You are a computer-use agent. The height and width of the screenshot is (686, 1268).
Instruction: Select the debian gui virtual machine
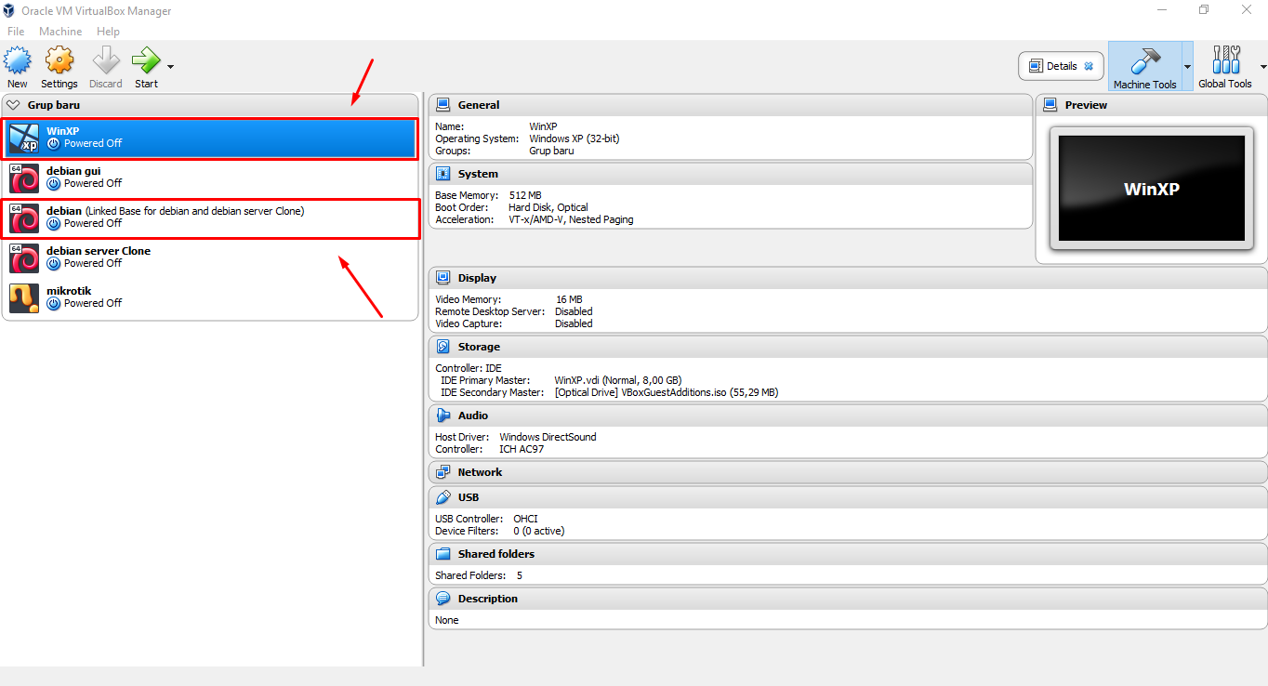210,178
